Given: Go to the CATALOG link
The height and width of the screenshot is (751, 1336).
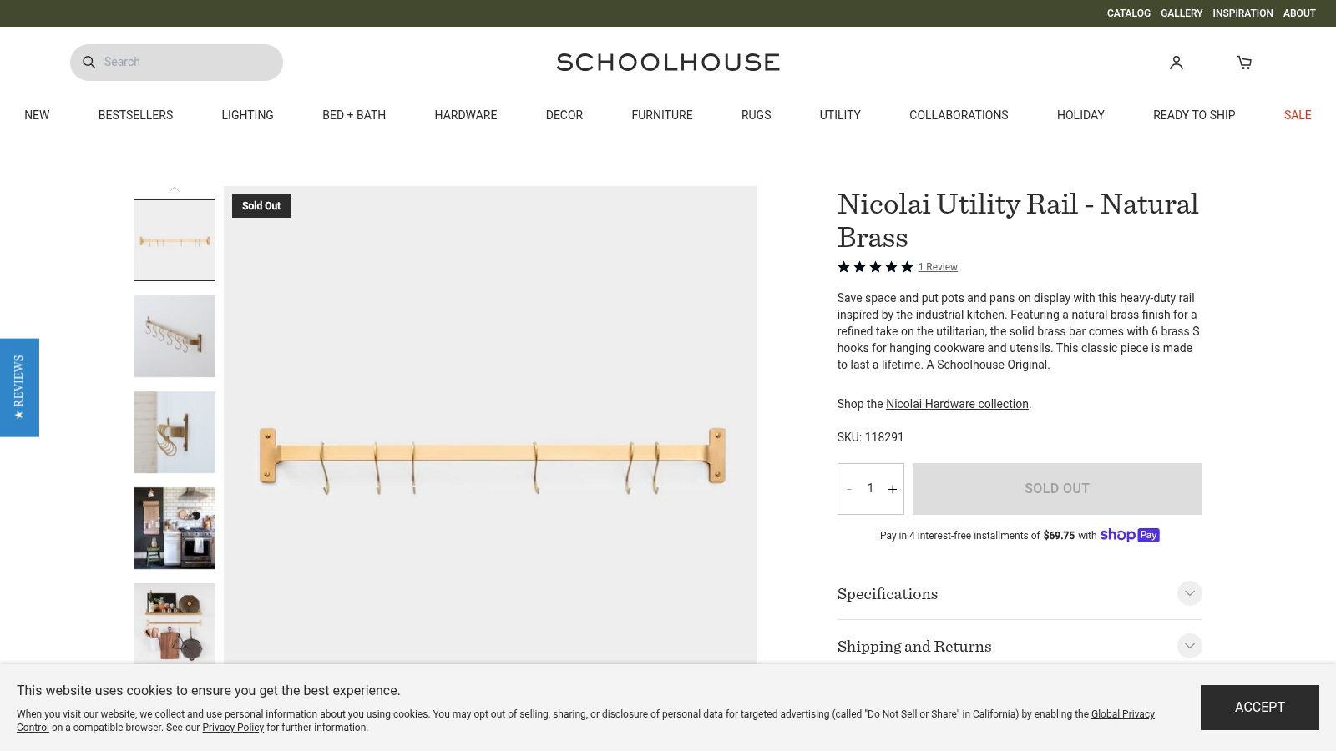Looking at the screenshot, I should (x=1129, y=13).
